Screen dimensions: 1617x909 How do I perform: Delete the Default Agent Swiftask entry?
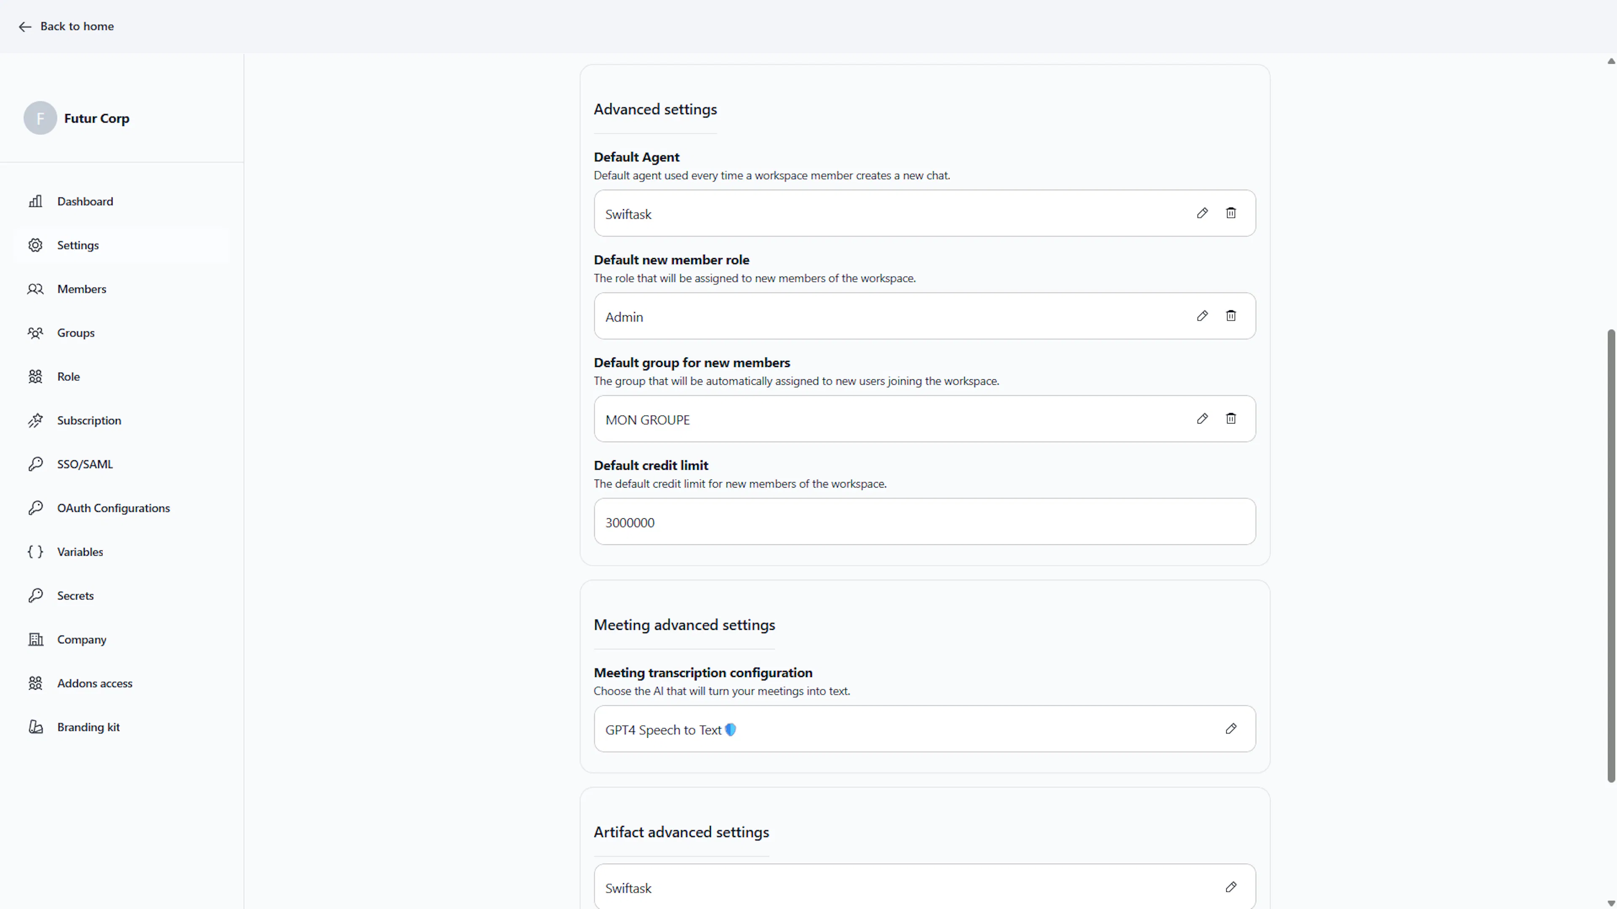tap(1230, 213)
